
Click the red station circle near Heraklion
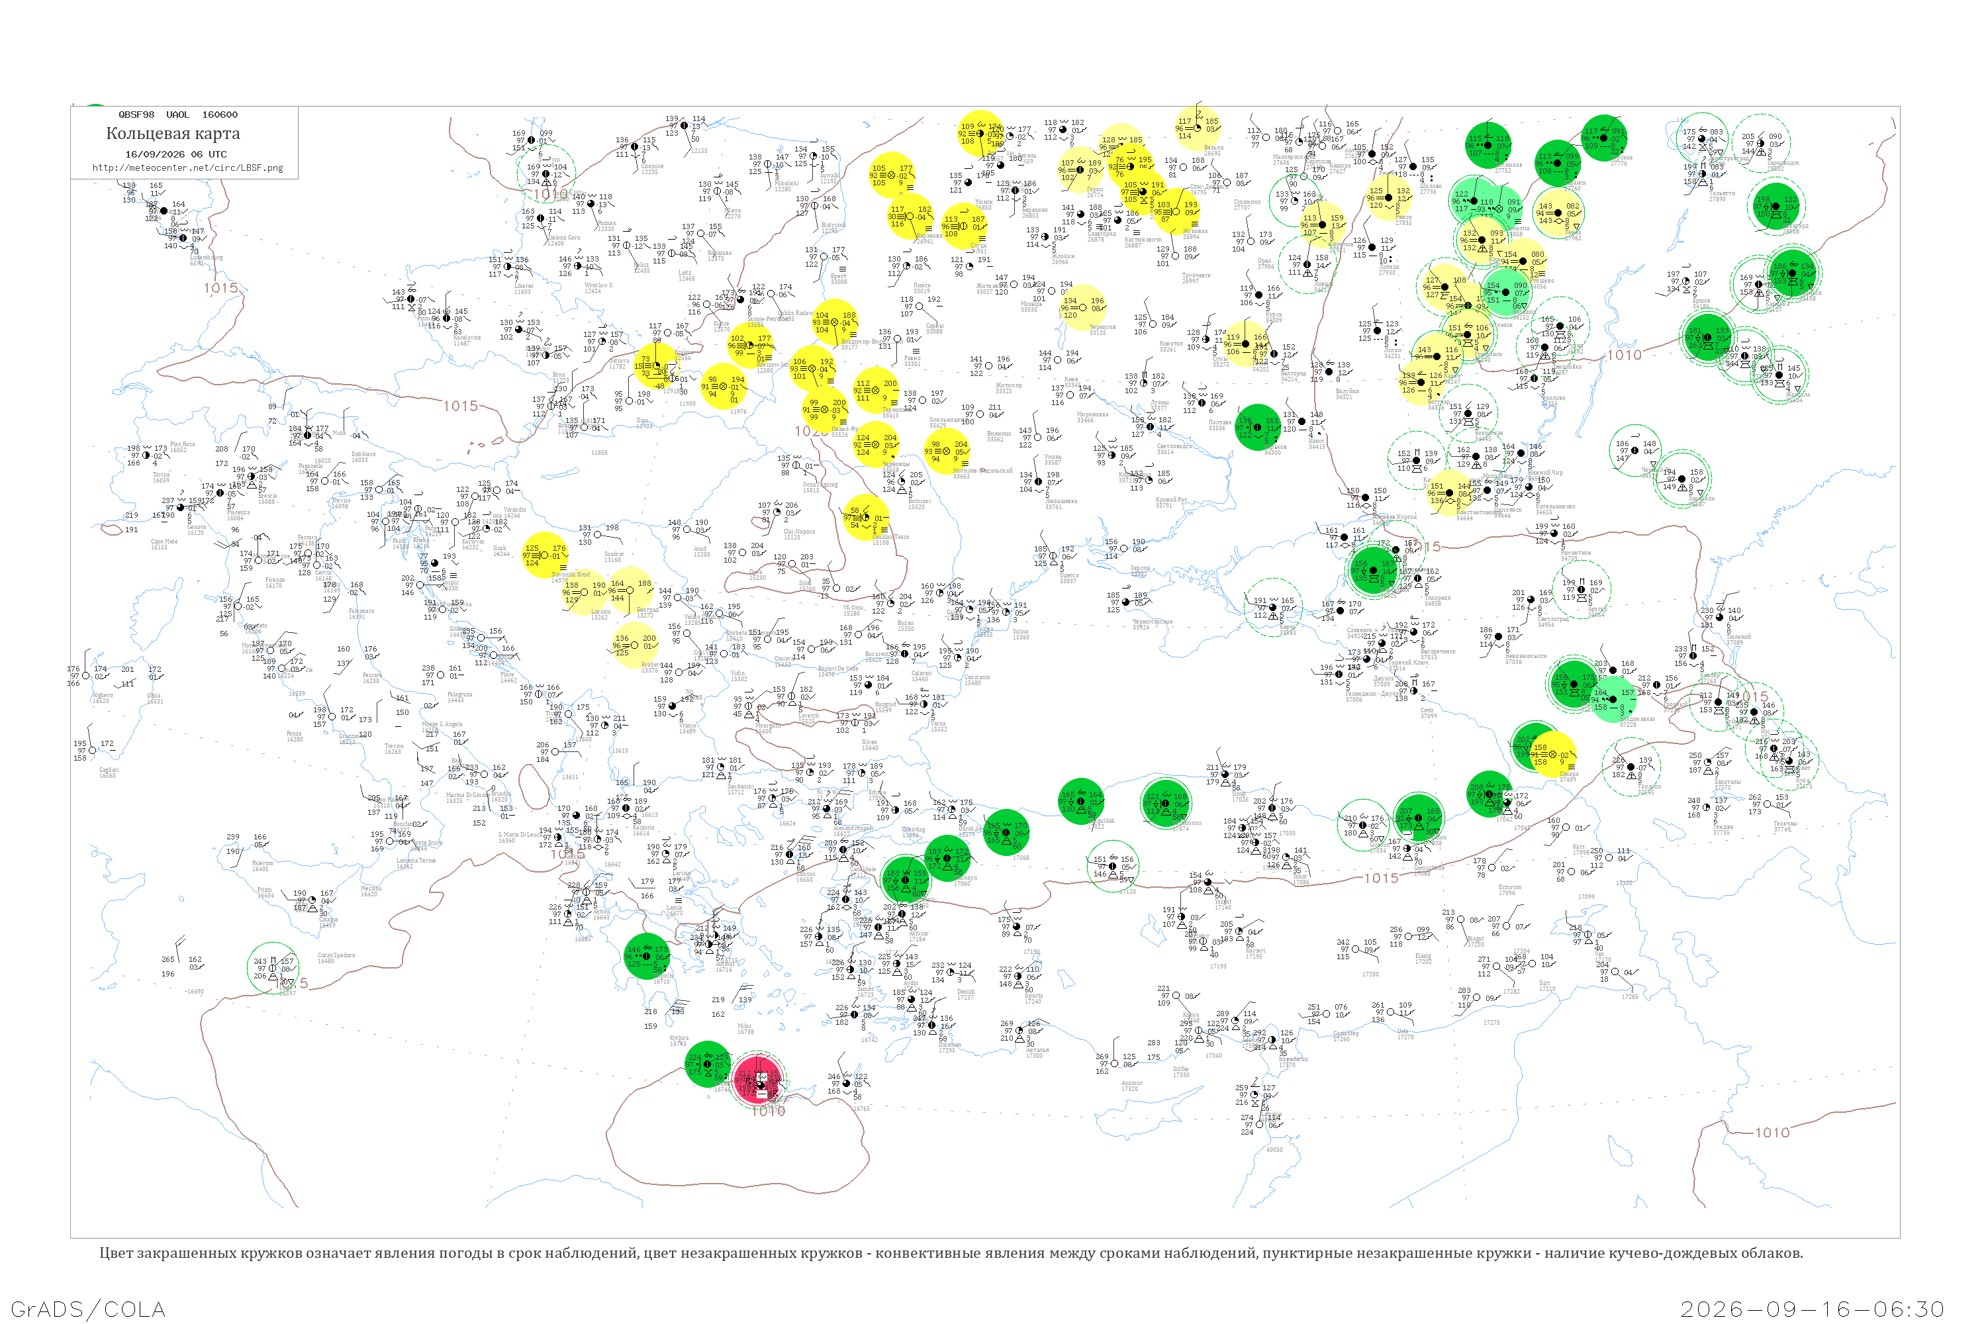point(758,1078)
